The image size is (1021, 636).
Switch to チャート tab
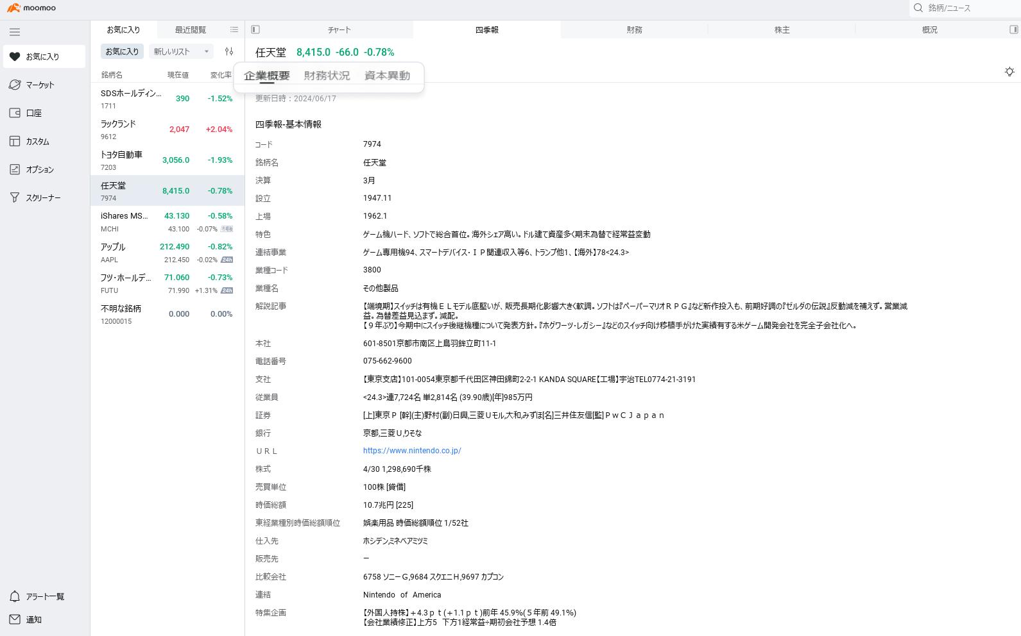coord(339,29)
